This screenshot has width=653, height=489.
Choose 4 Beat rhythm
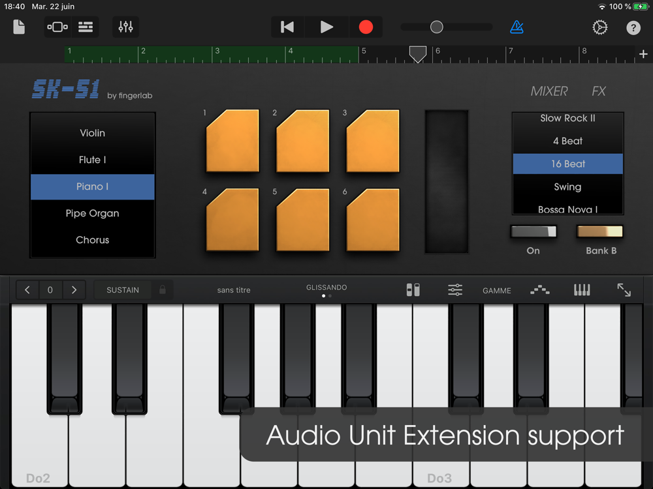pyautogui.click(x=567, y=141)
